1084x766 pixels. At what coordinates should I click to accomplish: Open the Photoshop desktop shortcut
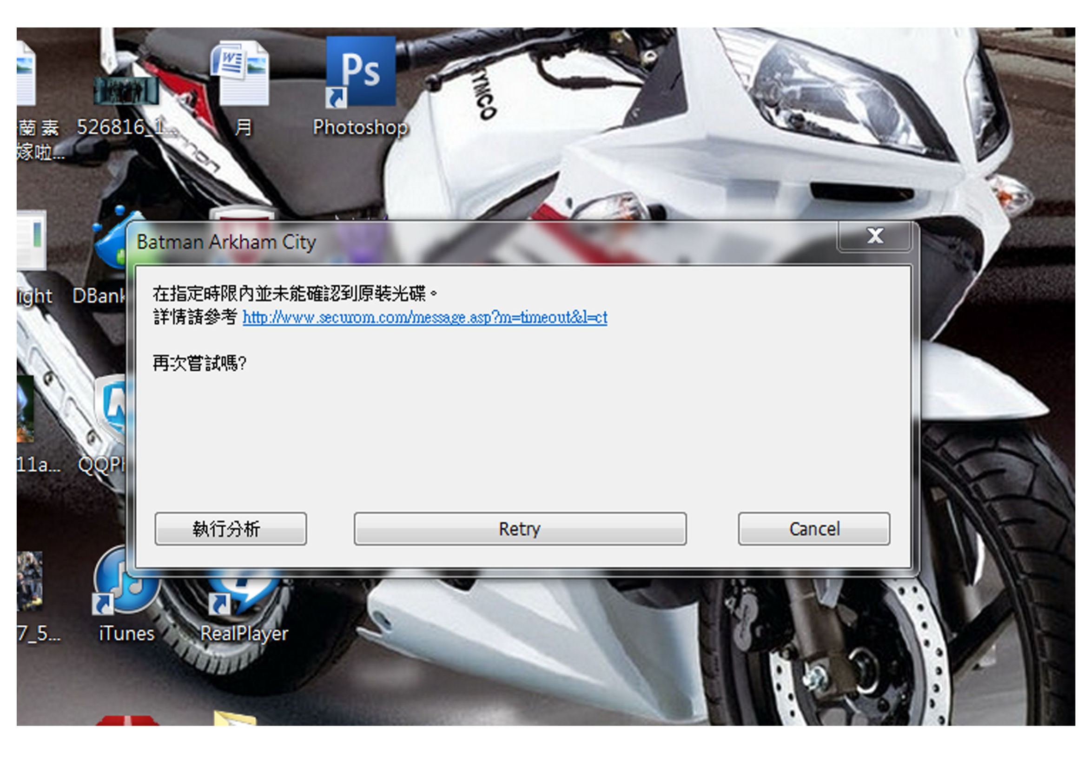[x=361, y=72]
